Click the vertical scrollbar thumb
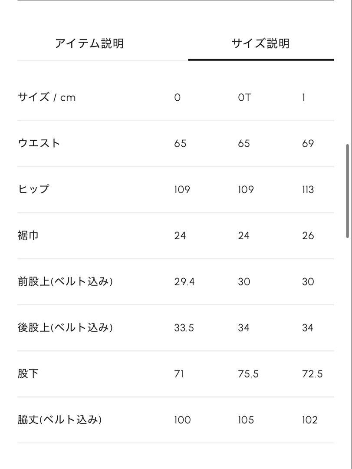This screenshot has height=469, width=352. click(348, 191)
